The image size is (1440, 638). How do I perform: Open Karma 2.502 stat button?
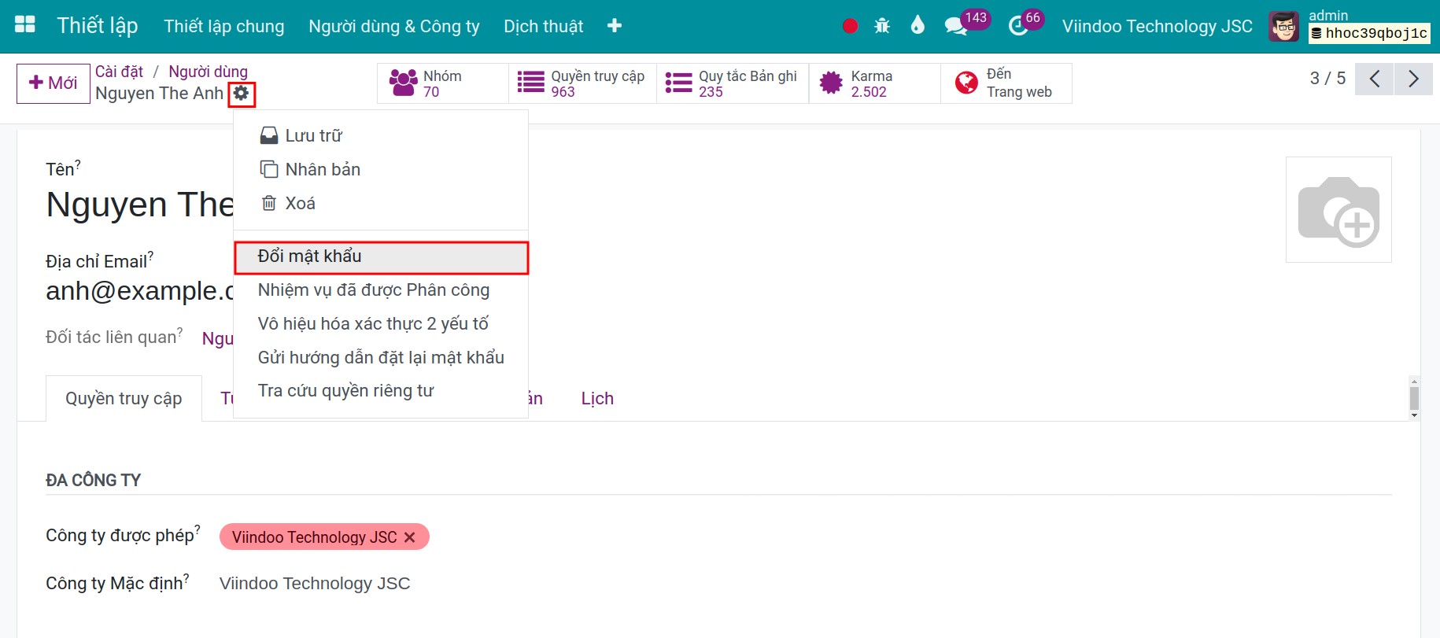tap(875, 83)
